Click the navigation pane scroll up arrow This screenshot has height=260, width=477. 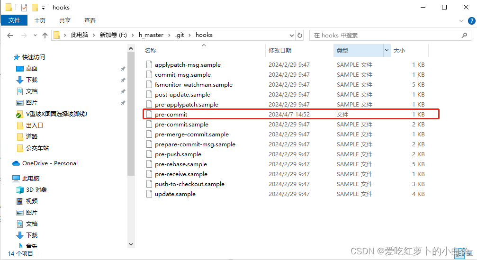click(131, 48)
